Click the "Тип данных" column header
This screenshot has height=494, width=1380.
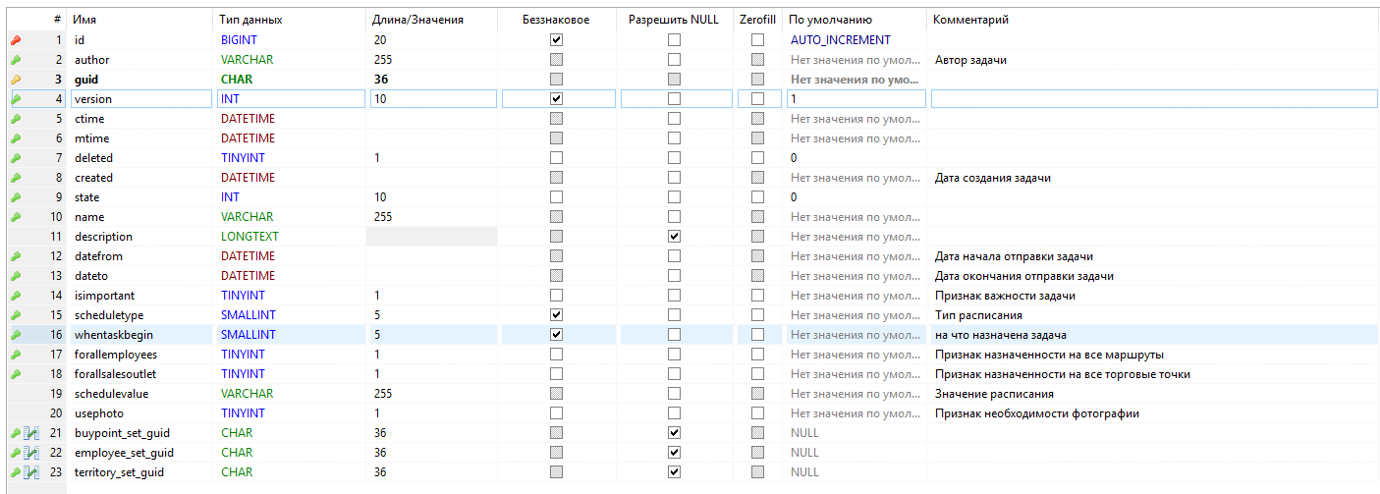coord(251,20)
